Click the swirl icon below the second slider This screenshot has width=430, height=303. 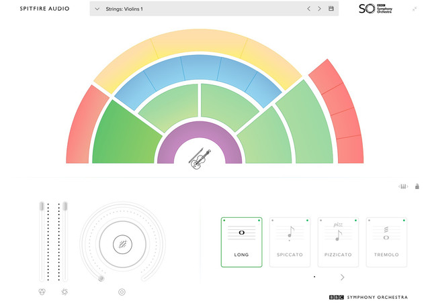(64, 292)
